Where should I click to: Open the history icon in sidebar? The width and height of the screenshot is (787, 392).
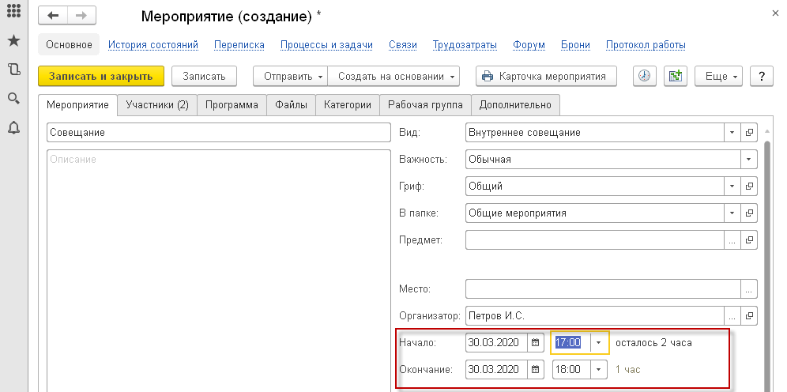tap(13, 70)
